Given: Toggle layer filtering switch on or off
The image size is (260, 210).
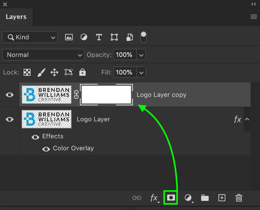Looking at the screenshot, I should tap(143, 37).
